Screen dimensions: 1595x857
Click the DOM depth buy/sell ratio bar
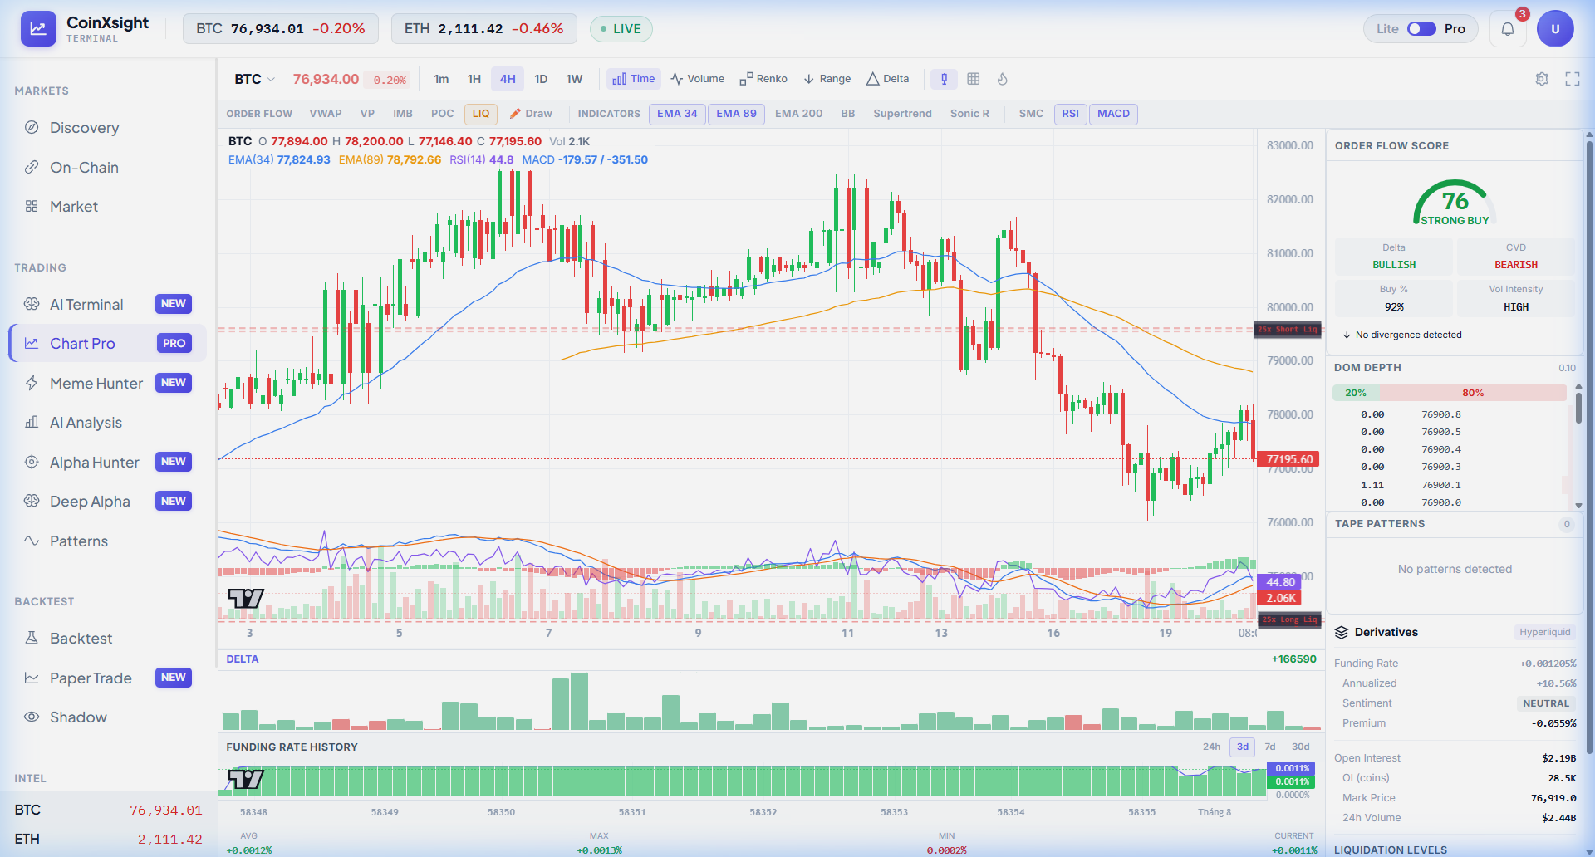click(x=1450, y=393)
